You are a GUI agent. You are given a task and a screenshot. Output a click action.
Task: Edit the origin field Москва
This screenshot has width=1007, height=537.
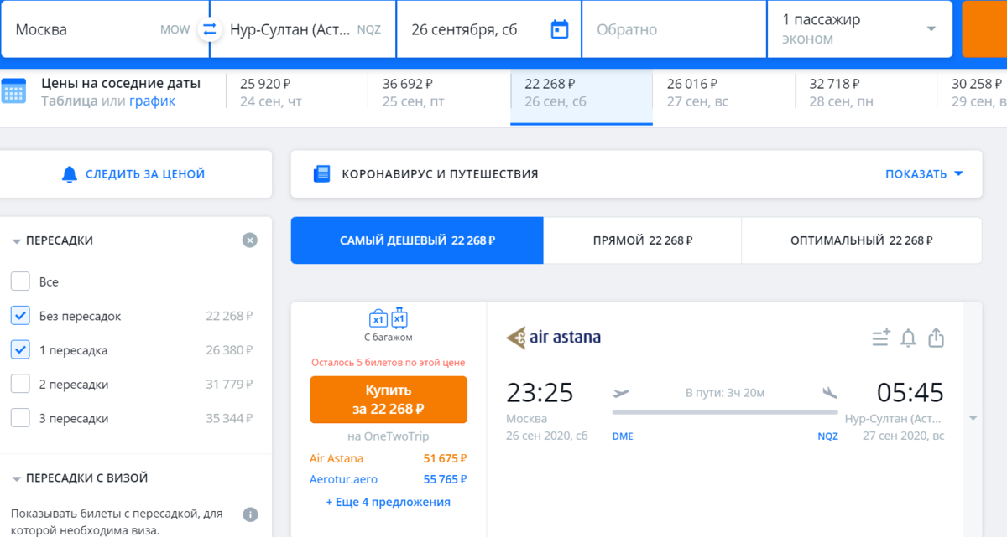click(104, 29)
